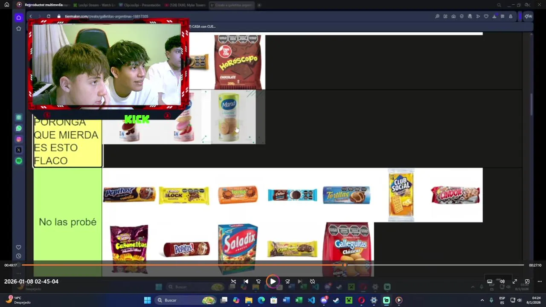The height and width of the screenshot is (307, 546).
Task: Skip forward 30 seconds
Action: [288, 281]
